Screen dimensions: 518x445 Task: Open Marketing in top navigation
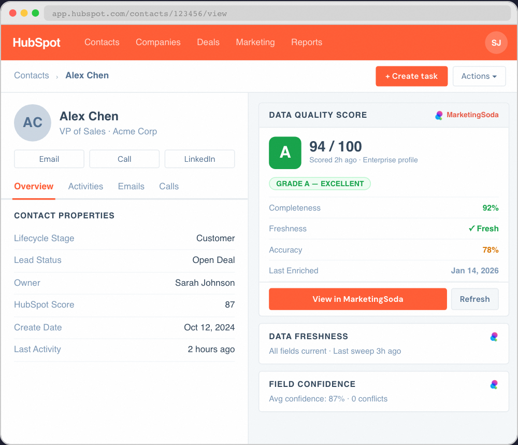tap(255, 43)
